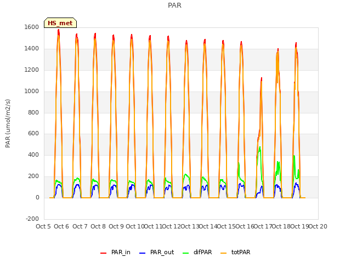This screenshot has width=351, height=263.
Task: Click the 800 y-axis tick label
Action: [x=33, y=112]
